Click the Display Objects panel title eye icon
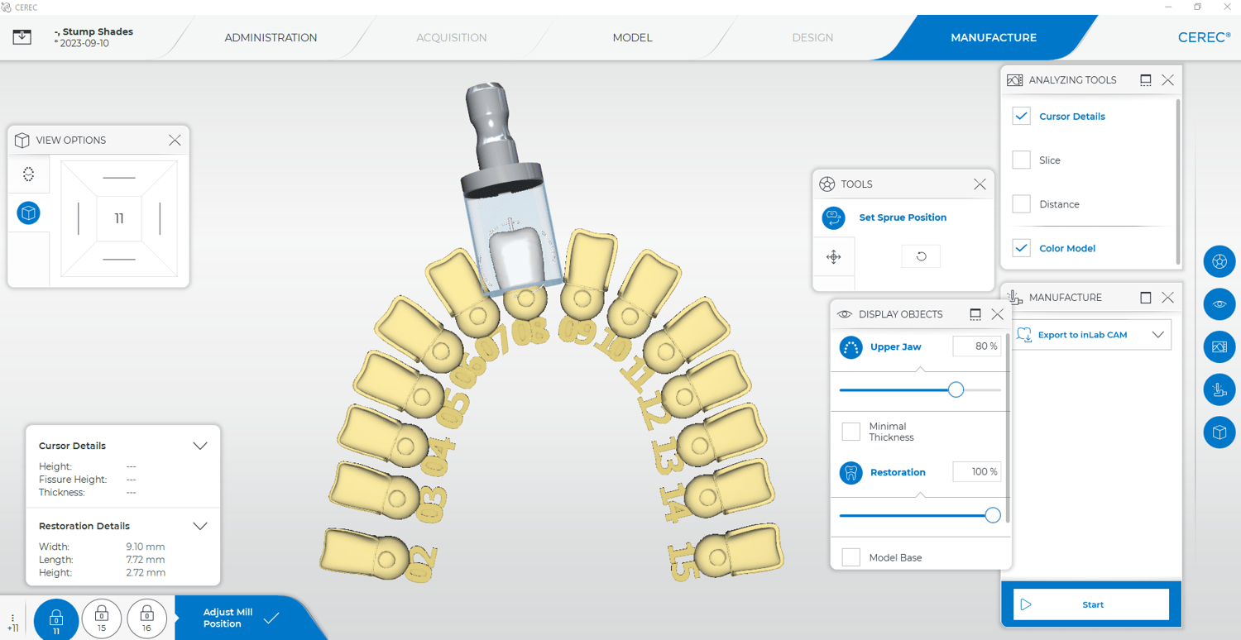This screenshot has width=1241, height=640. pos(845,314)
